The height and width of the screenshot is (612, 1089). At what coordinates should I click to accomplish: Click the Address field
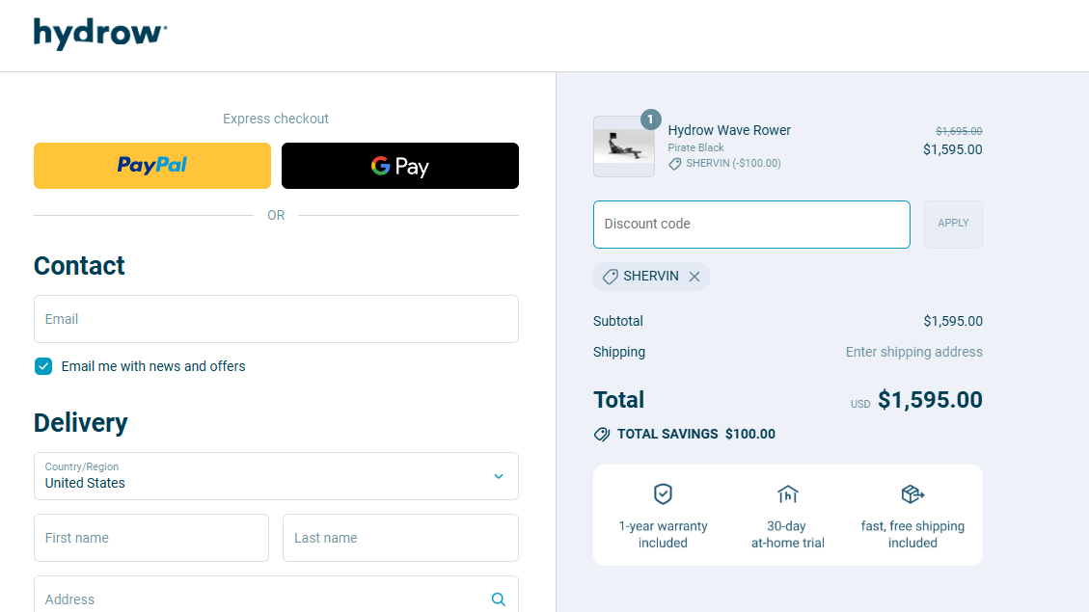(277, 595)
